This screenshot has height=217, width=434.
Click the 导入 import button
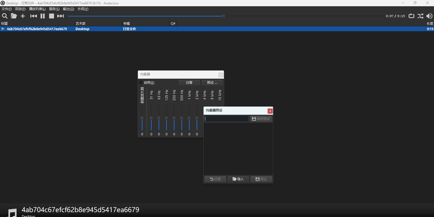[x=238, y=179]
